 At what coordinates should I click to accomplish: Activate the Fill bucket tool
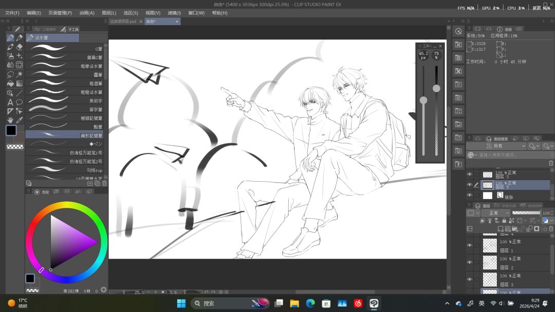[x=10, y=84]
